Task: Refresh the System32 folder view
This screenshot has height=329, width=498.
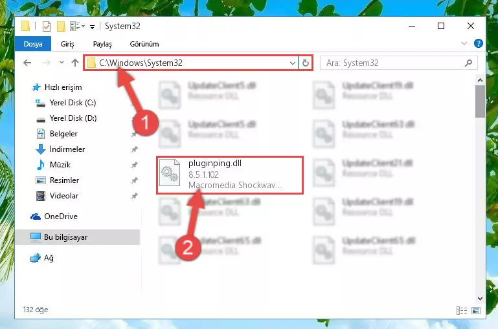Action: pos(305,63)
